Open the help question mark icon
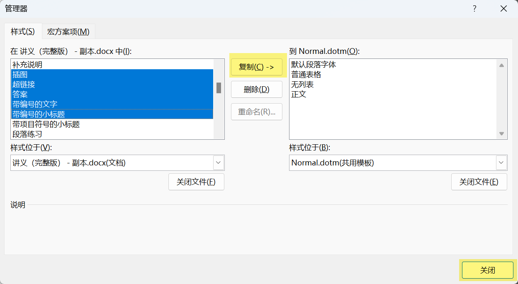 474,9
